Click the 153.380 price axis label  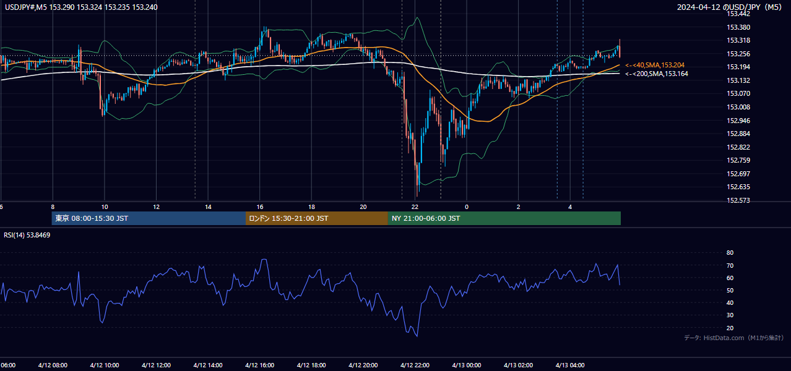point(738,27)
